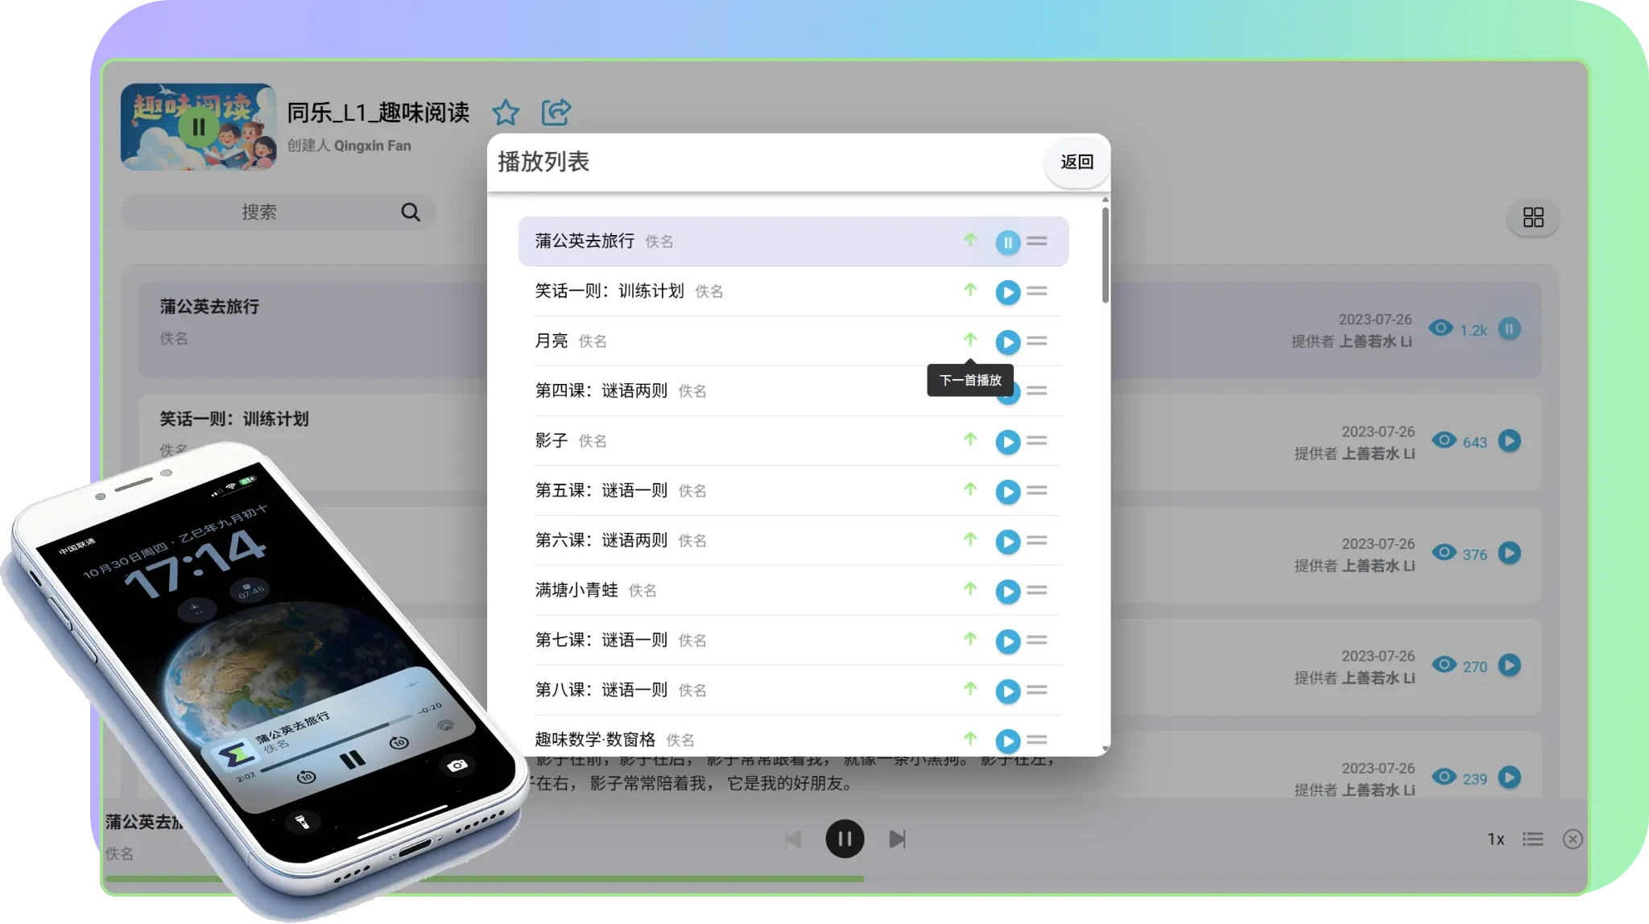Switch to grid view layout
Viewport: 1649px width, 924px height.
(x=1533, y=217)
